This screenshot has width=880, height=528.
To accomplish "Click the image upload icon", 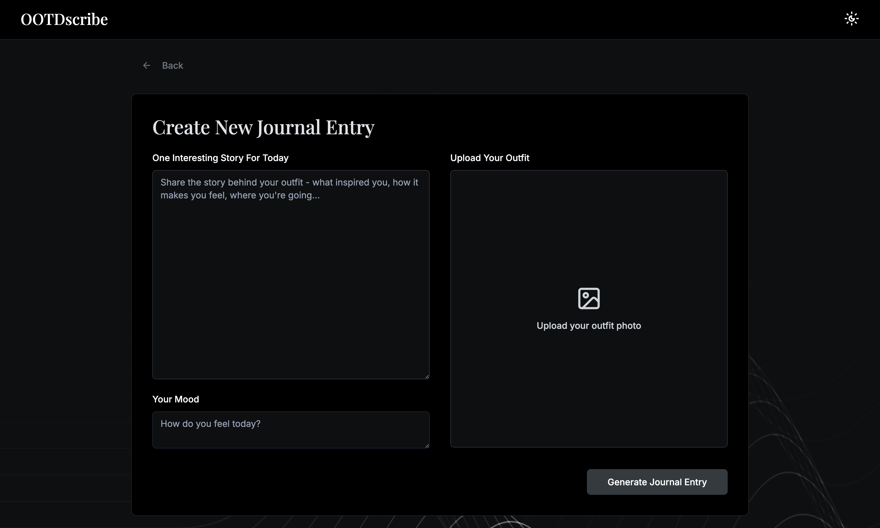I will 589,298.
